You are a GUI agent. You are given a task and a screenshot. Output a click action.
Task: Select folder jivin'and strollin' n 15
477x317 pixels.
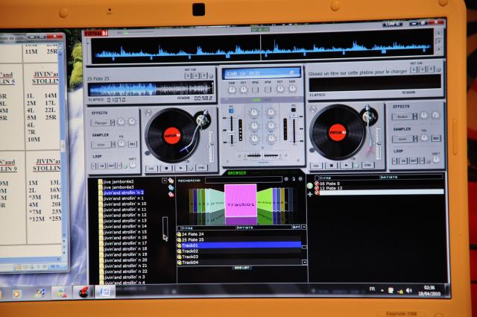pos(125,232)
